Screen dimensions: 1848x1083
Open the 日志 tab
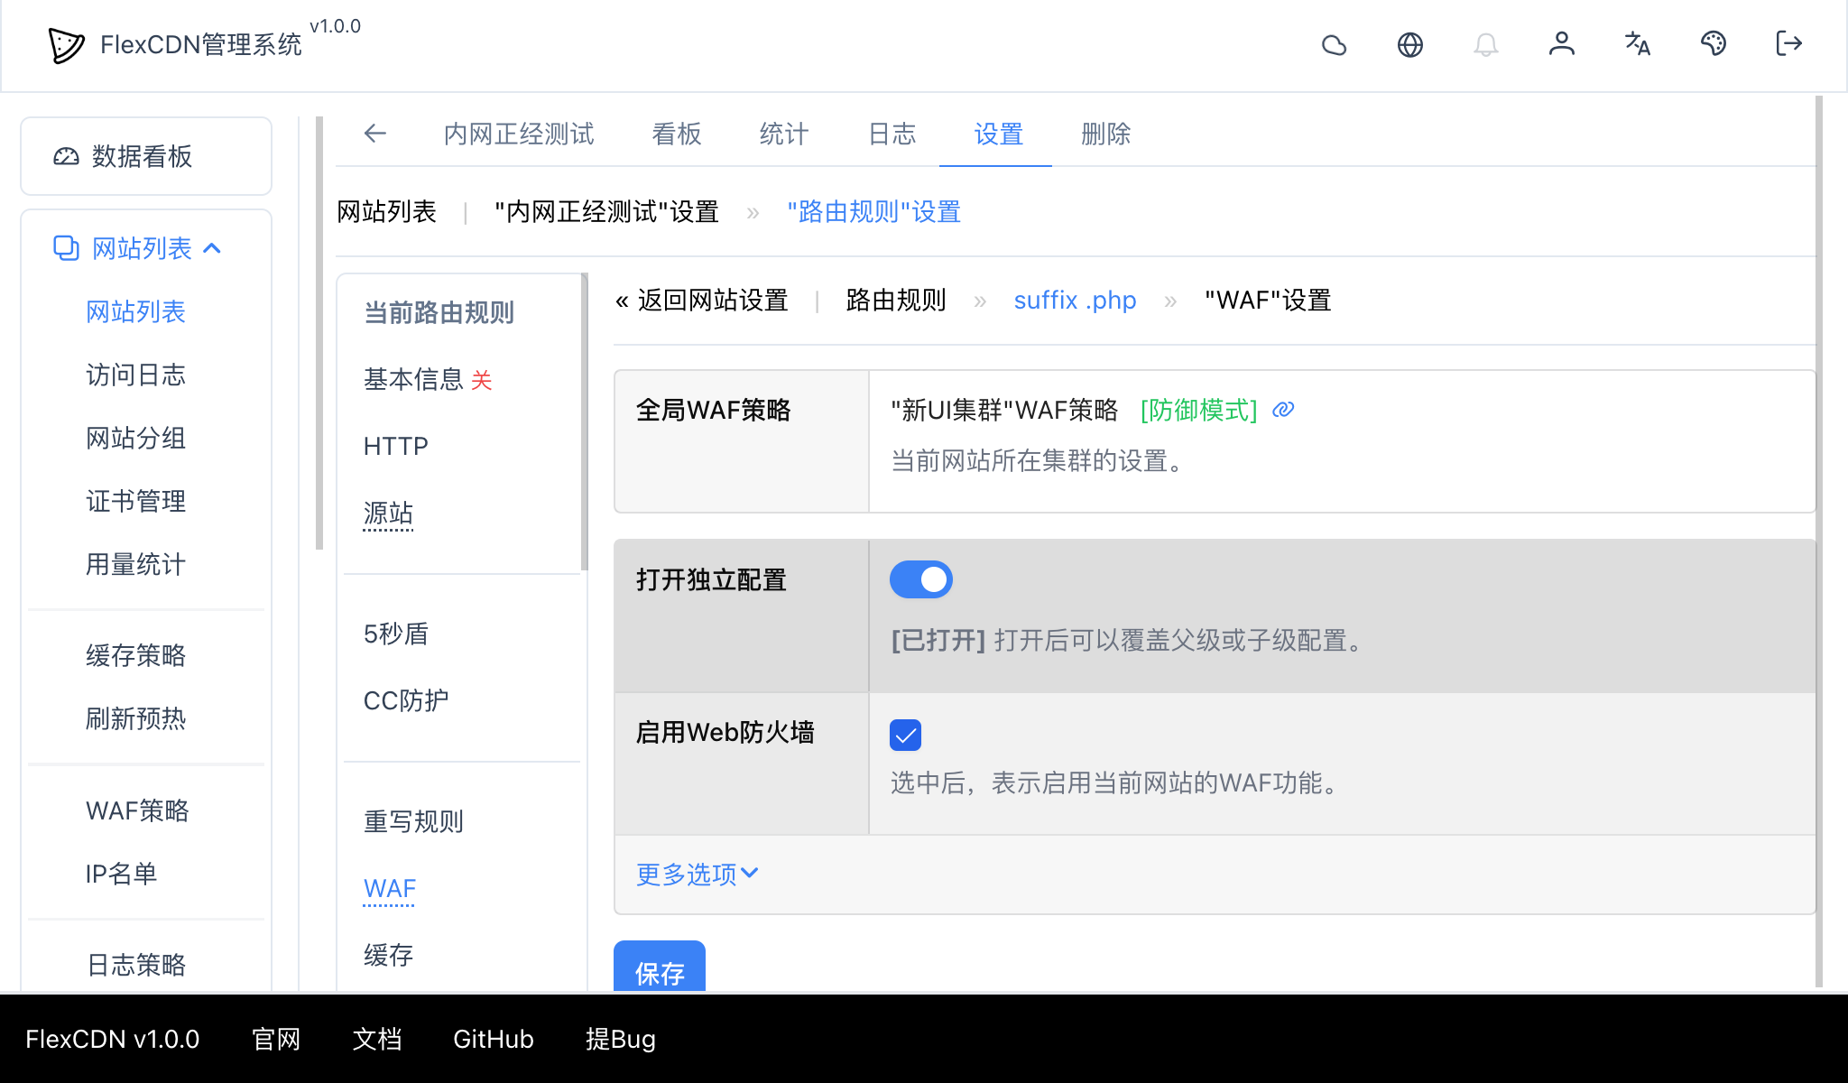pos(892,134)
